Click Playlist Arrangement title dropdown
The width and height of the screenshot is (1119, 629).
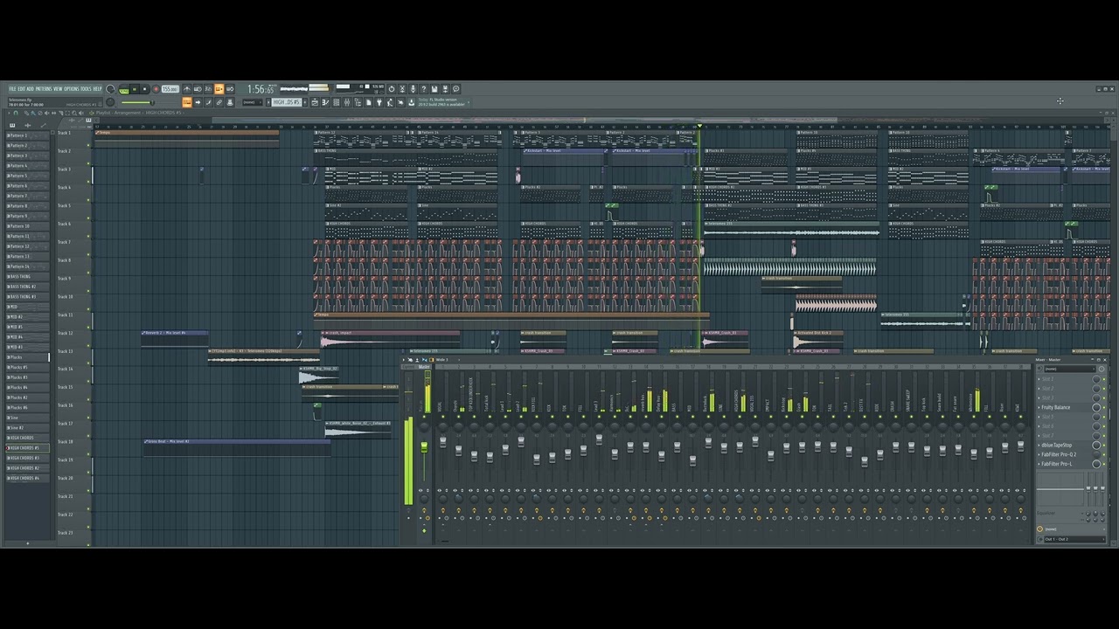[x=118, y=113]
